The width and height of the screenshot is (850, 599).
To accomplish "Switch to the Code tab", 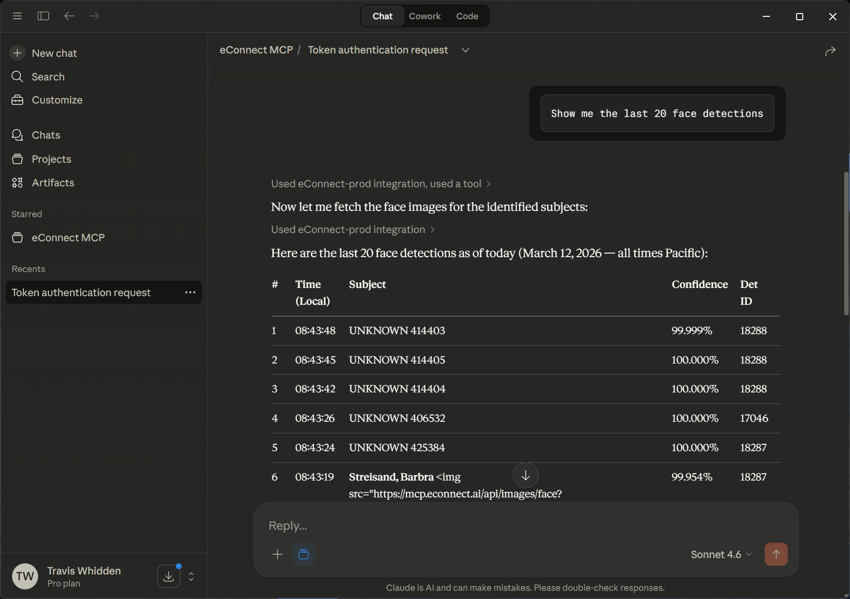I will pyautogui.click(x=466, y=16).
